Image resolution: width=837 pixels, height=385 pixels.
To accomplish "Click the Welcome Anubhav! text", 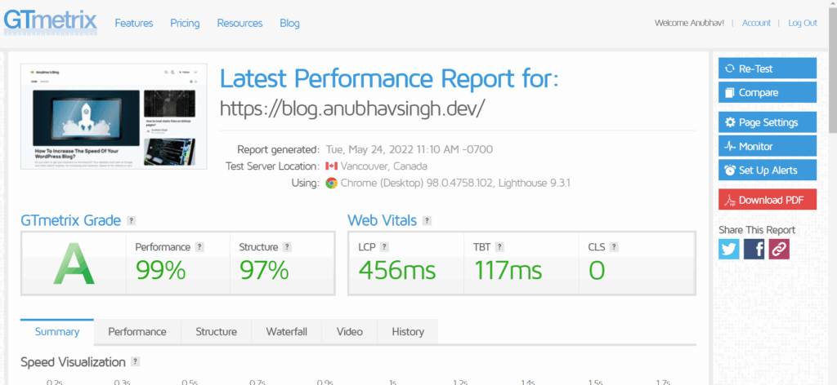I will click(689, 23).
